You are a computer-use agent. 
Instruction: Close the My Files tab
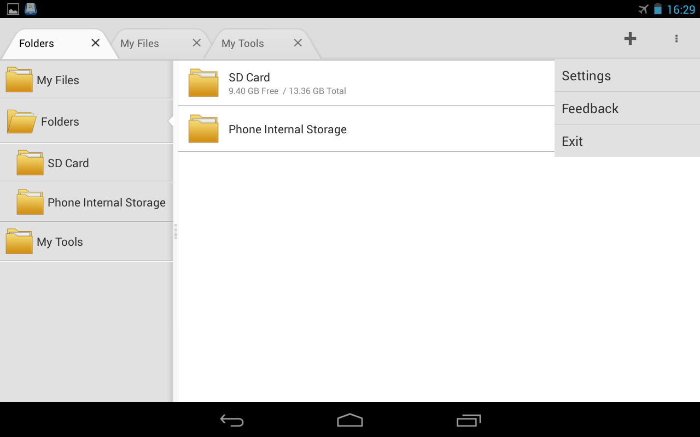(196, 42)
